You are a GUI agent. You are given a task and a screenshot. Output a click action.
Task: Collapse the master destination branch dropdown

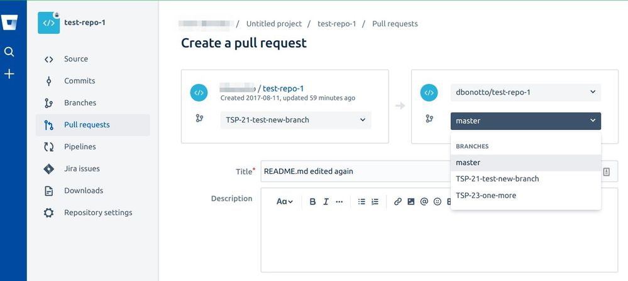(526, 121)
